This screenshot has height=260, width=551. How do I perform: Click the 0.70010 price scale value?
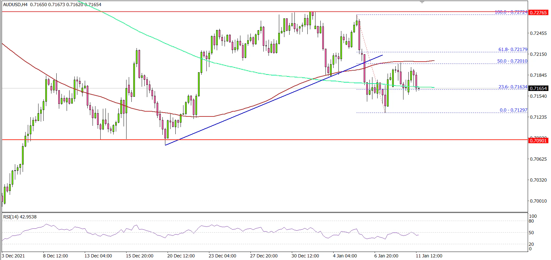click(539, 201)
